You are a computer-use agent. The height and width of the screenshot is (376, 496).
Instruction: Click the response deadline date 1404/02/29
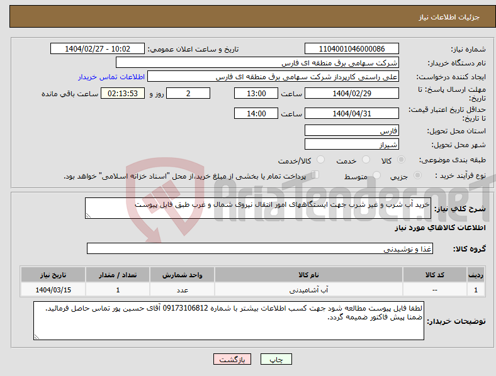point(352,93)
